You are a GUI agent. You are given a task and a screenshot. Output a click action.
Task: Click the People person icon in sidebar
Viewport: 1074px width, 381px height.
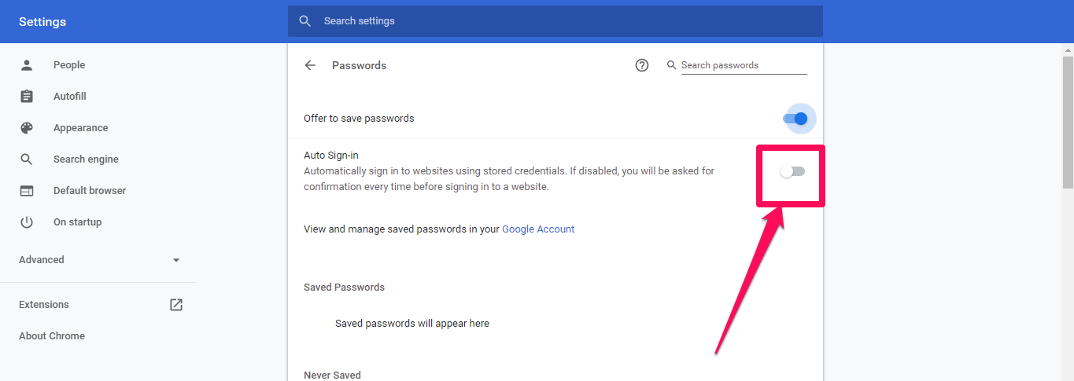27,65
